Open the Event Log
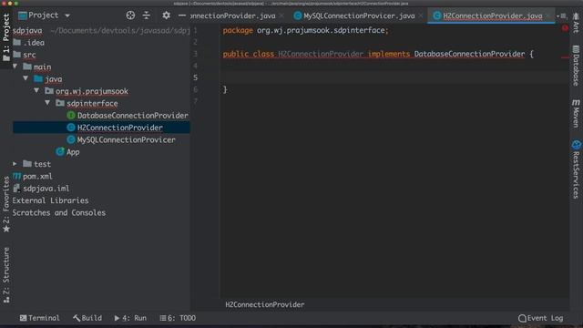The width and height of the screenshot is (583, 328). tap(540, 318)
